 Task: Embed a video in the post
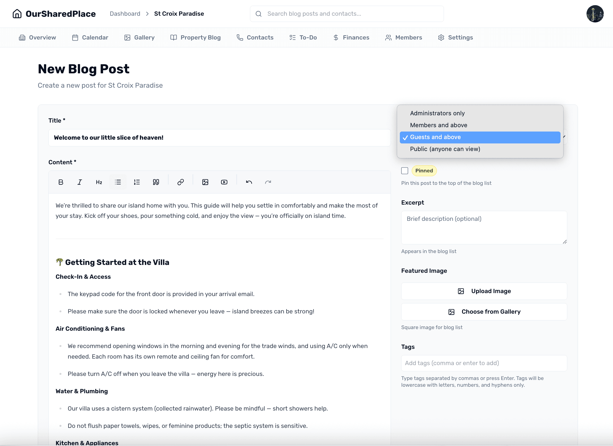(224, 182)
